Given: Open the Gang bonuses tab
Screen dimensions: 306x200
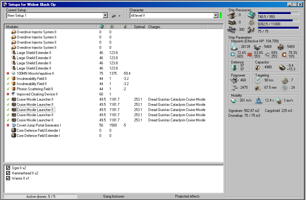Looking at the screenshot, I should (114, 196).
